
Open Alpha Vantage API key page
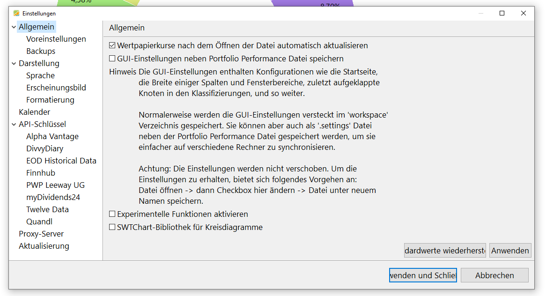(52, 136)
